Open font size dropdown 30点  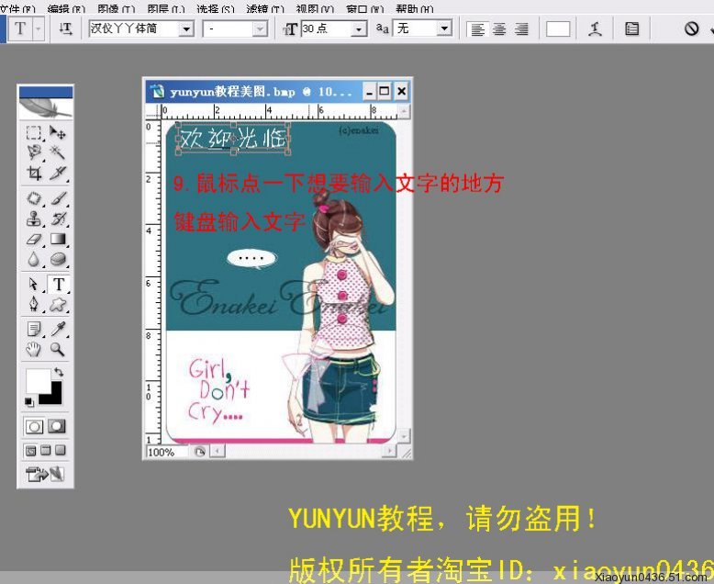coord(359,29)
